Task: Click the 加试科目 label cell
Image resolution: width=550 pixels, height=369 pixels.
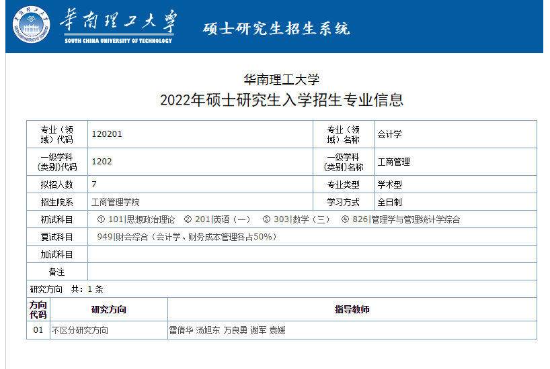Action: pyautogui.click(x=57, y=254)
